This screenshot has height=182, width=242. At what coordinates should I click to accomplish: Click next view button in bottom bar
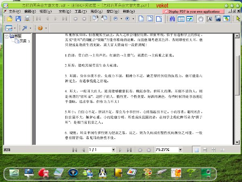149,150
